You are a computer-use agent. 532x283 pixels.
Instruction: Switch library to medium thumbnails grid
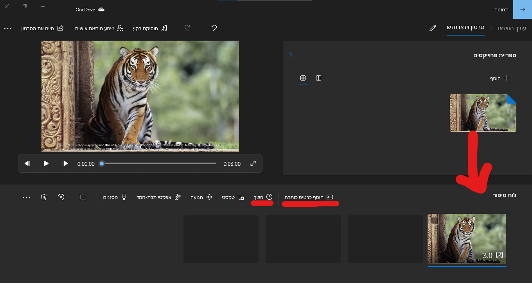(318, 78)
